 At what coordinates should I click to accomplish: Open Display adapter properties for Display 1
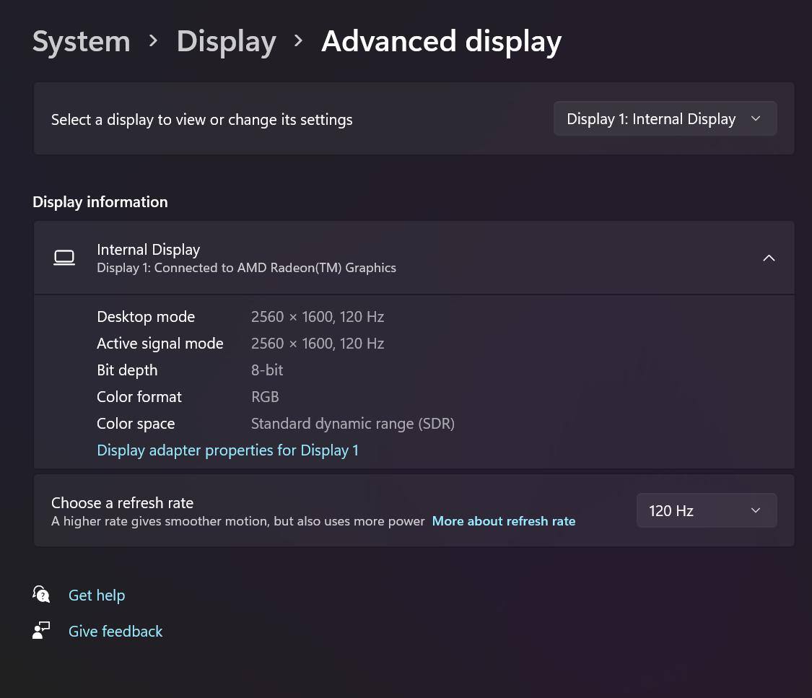pos(227,450)
